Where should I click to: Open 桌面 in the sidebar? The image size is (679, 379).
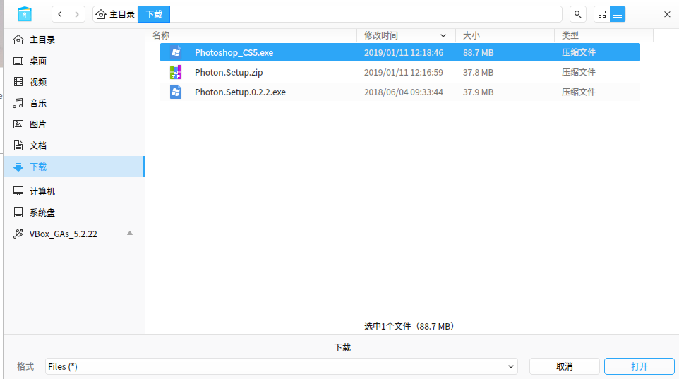click(74, 61)
